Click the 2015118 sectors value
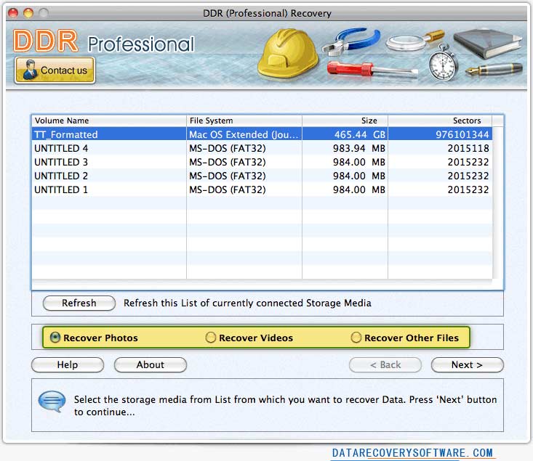533x461 pixels. (x=468, y=148)
